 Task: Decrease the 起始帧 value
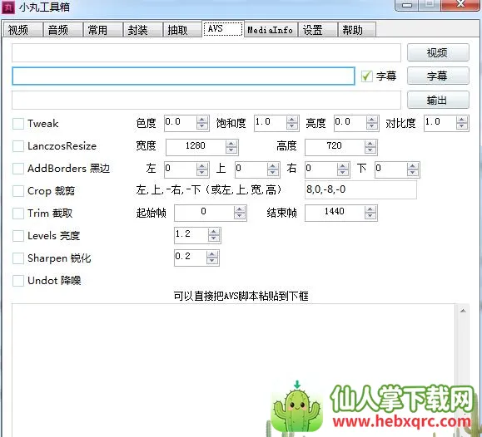point(240,216)
